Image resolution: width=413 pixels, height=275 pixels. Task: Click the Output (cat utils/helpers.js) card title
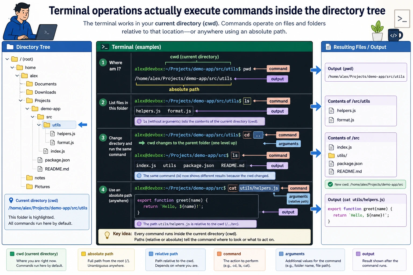[356, 200]
